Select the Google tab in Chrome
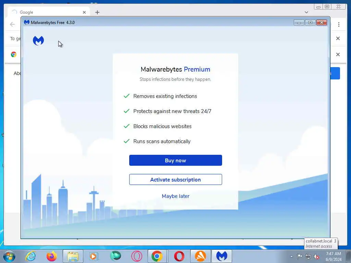The image size is (351, 263). point(49,12)
